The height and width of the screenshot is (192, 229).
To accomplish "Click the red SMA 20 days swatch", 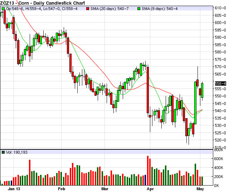I will pos(88,9).
